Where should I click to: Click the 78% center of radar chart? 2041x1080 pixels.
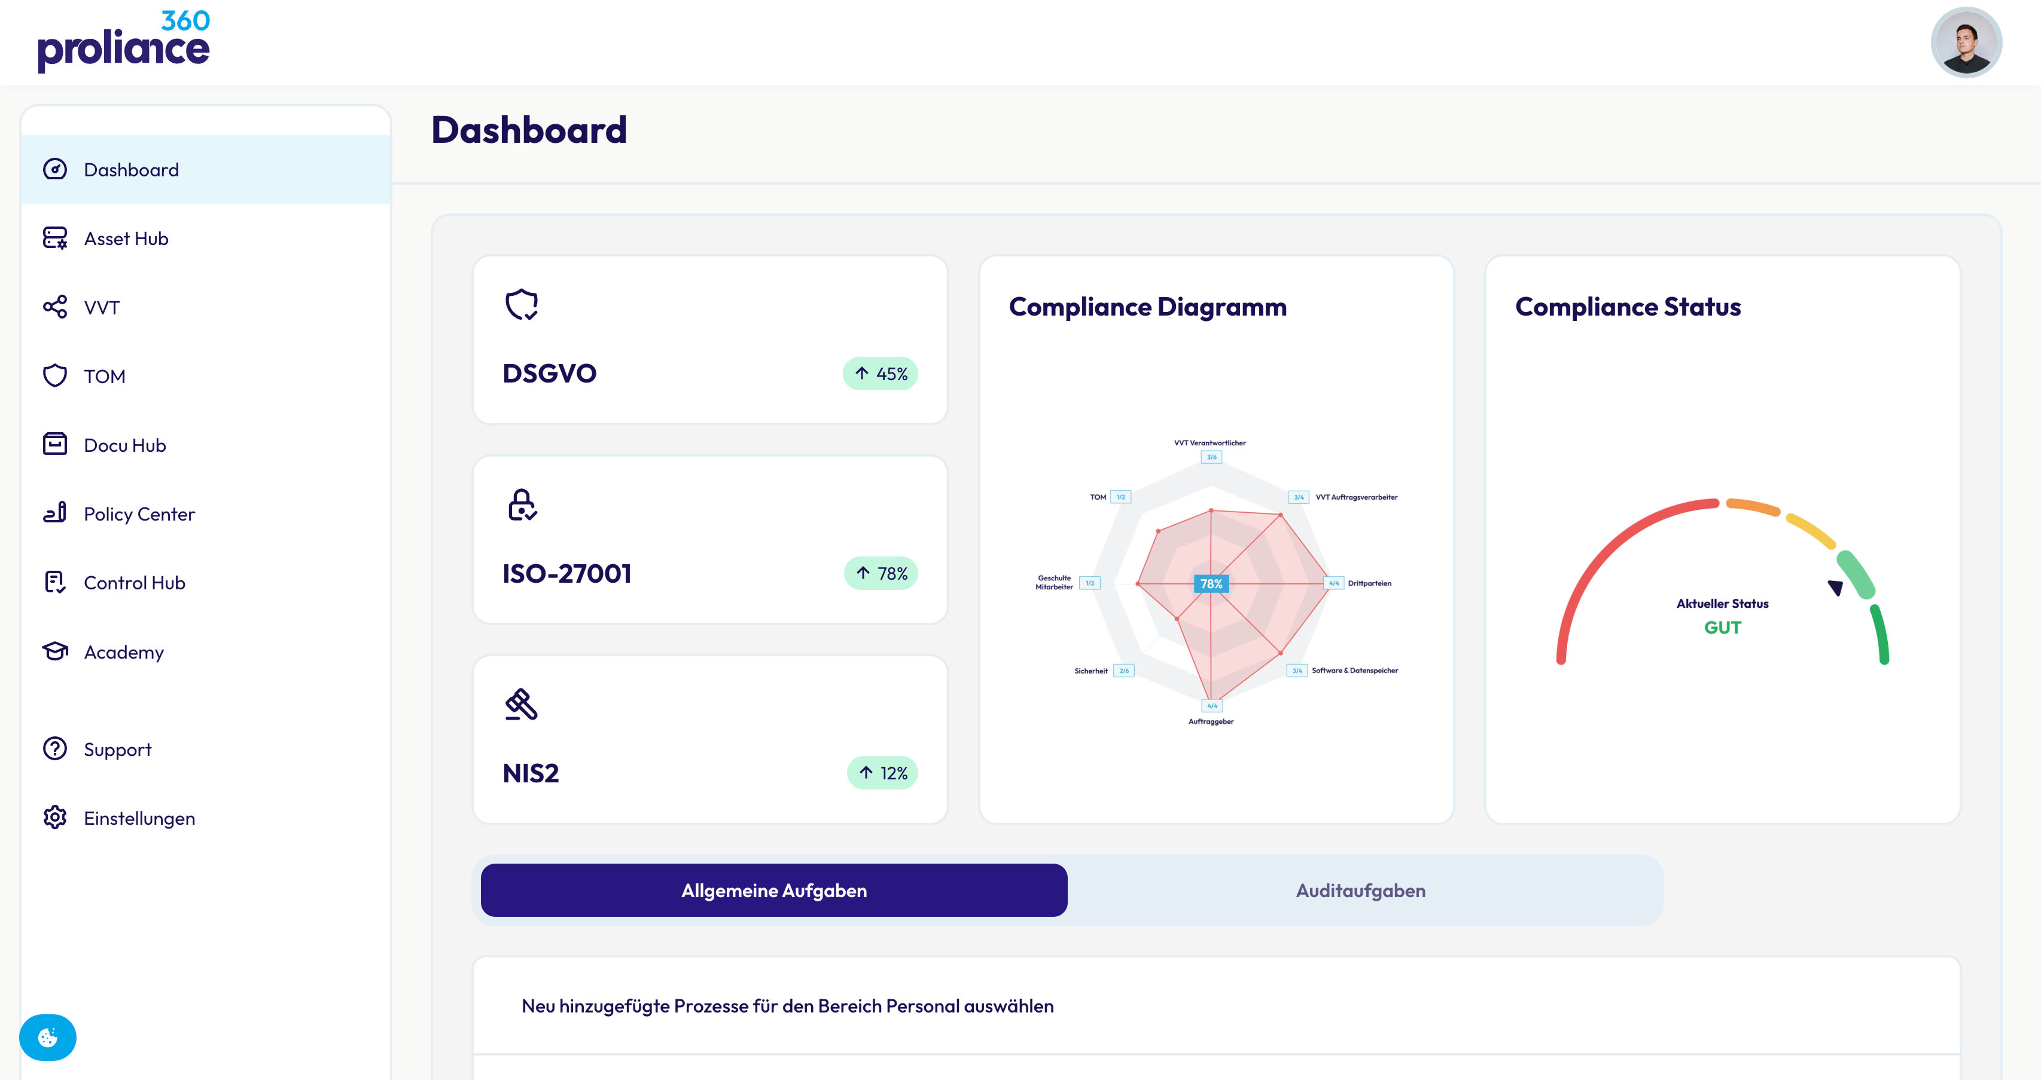click(1211, 583)
